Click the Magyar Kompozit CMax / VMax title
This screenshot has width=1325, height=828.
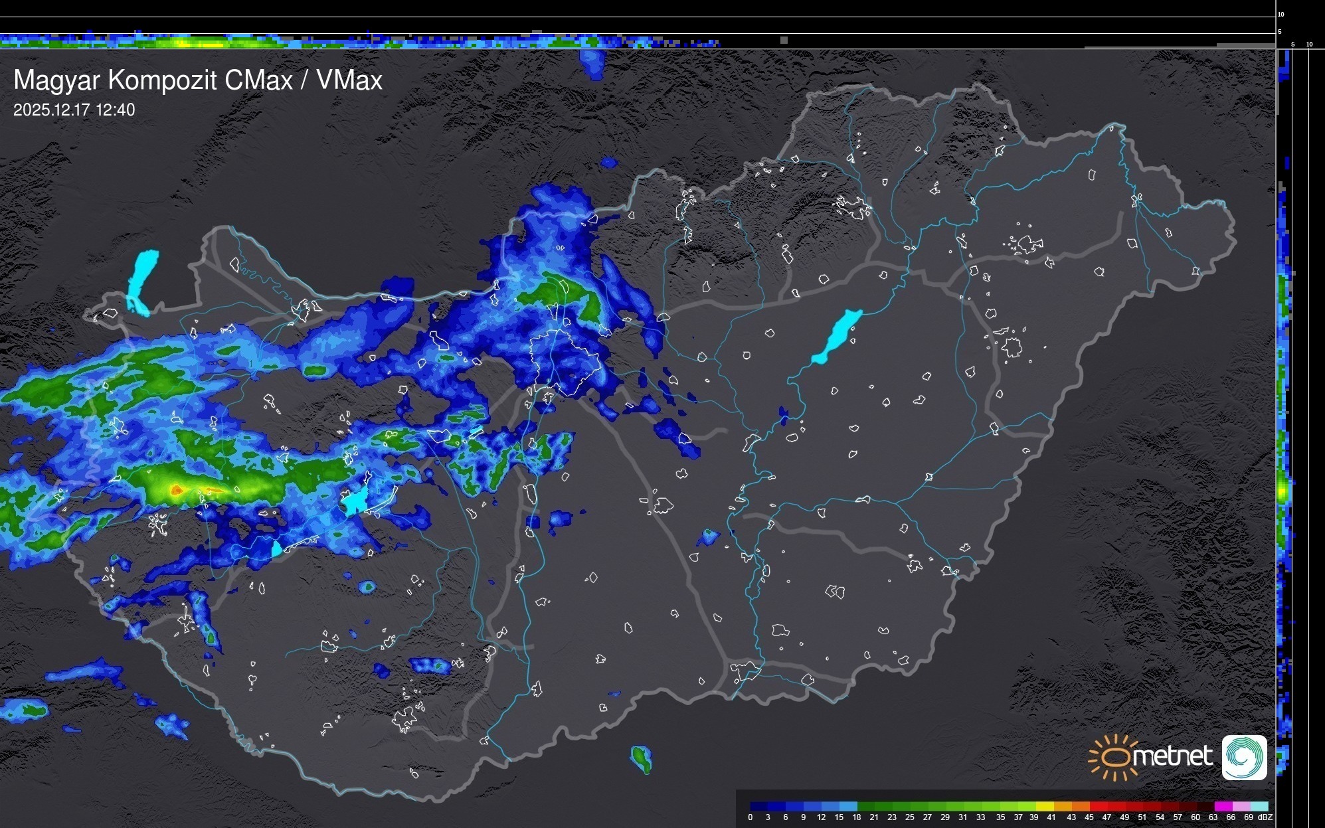click(198, 80)
